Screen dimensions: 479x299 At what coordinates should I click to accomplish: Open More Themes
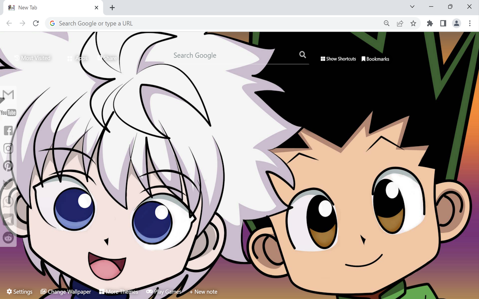pyautogui.click(x=119, y=292)
